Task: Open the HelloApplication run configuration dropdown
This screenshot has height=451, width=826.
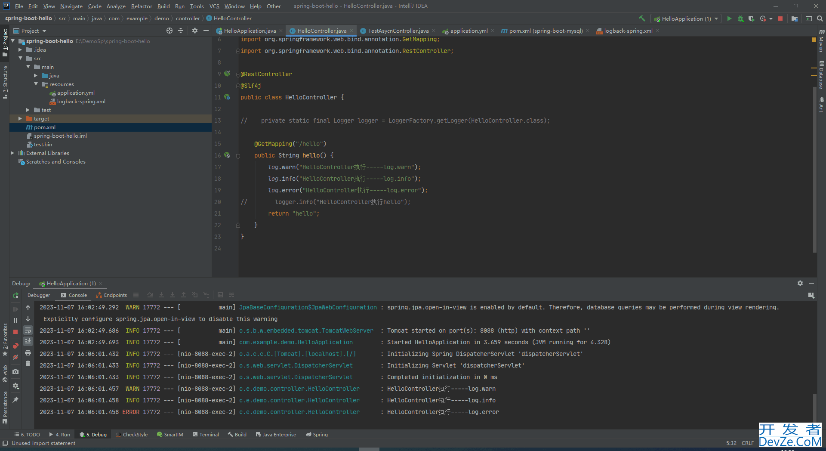Action: point(686,19)
